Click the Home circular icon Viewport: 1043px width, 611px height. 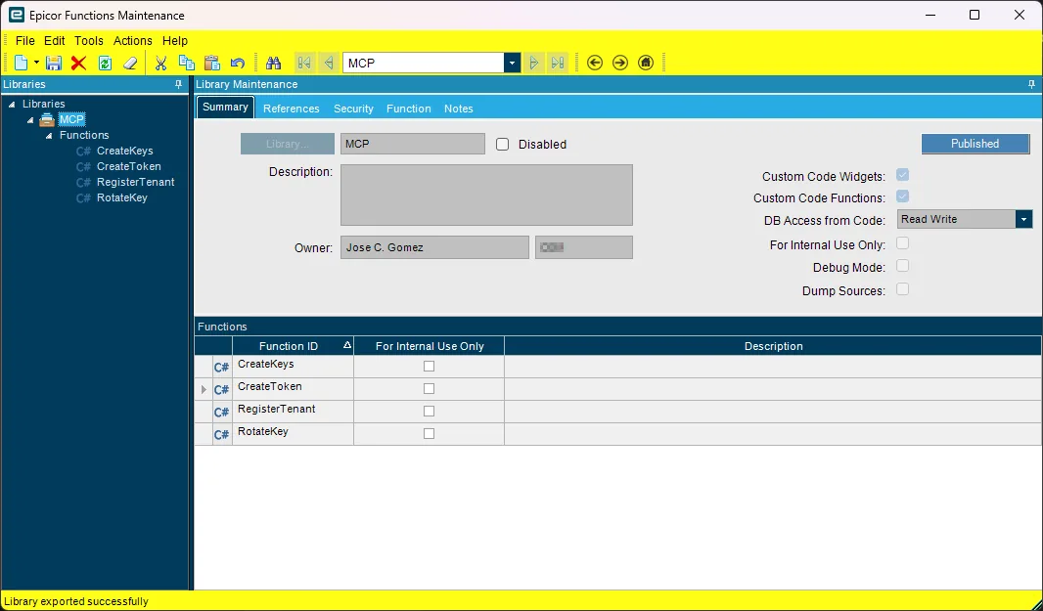coord(645,64)
